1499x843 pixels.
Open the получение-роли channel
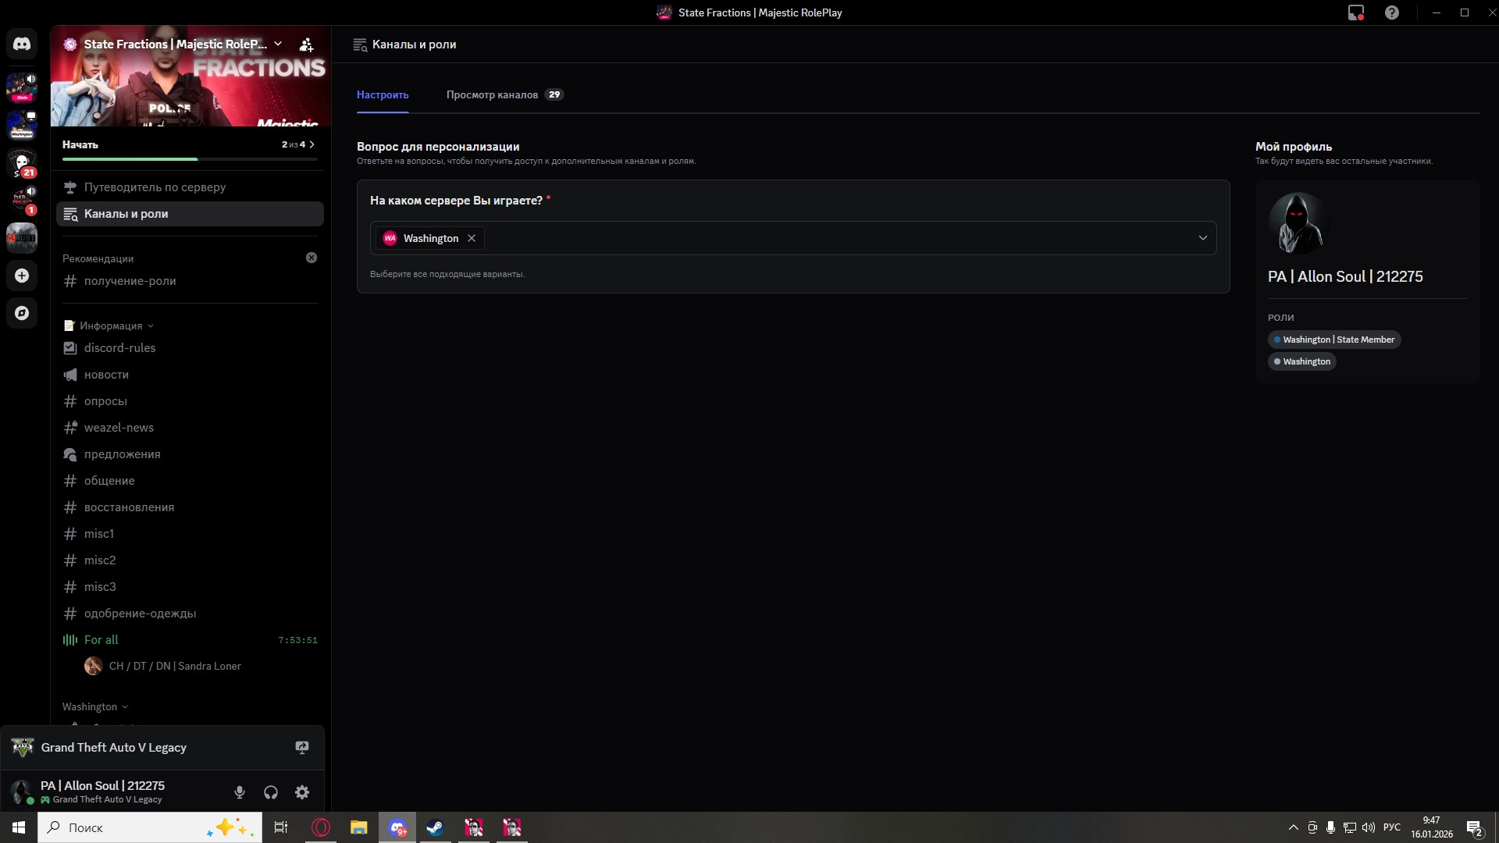click(130, 281)
